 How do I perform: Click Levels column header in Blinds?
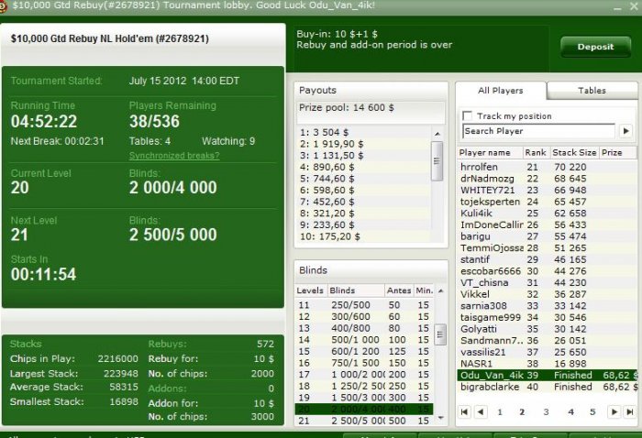click(310, 290)
